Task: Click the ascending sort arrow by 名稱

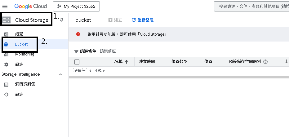Action: tap(127, 62)
